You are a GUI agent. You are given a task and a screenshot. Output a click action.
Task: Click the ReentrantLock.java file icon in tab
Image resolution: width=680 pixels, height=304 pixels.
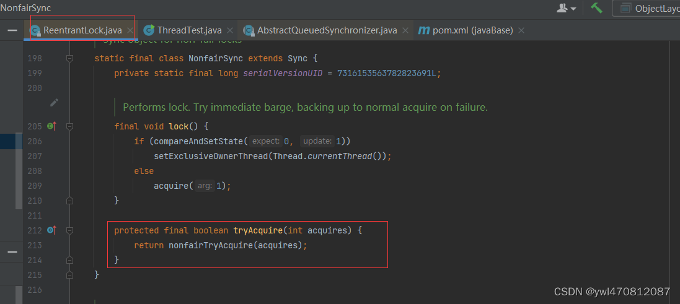point(35,31)
